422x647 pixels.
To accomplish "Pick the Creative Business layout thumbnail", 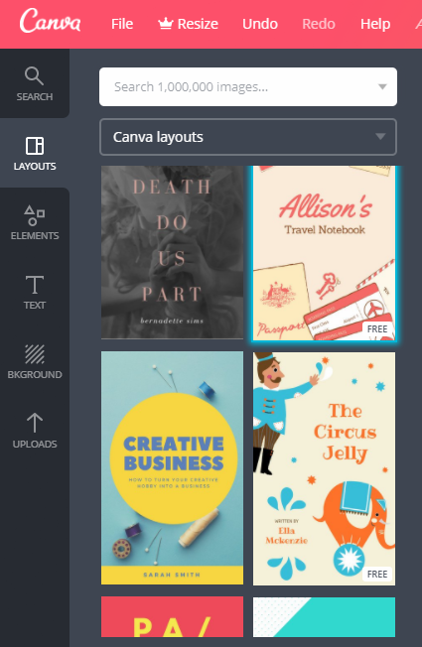I will pyautogui.click(x=172, y=468).
